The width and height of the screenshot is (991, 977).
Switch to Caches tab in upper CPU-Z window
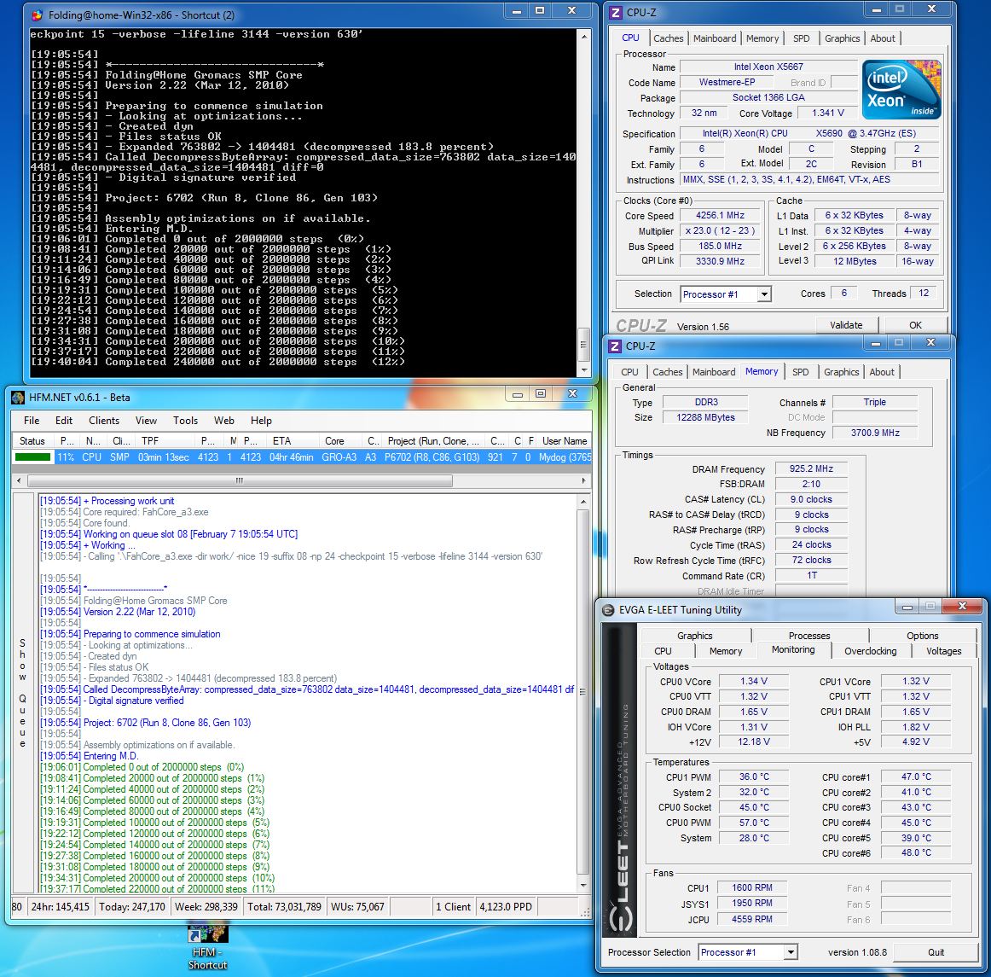click(669, 38)
